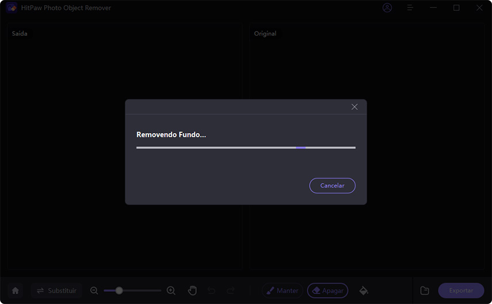Click the zoom in magnifier icon
Screen dimensions: 492x304
coord(171,291)
